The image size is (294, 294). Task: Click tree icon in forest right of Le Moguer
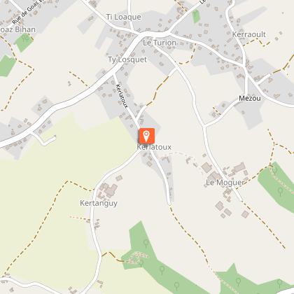point(280,192)
